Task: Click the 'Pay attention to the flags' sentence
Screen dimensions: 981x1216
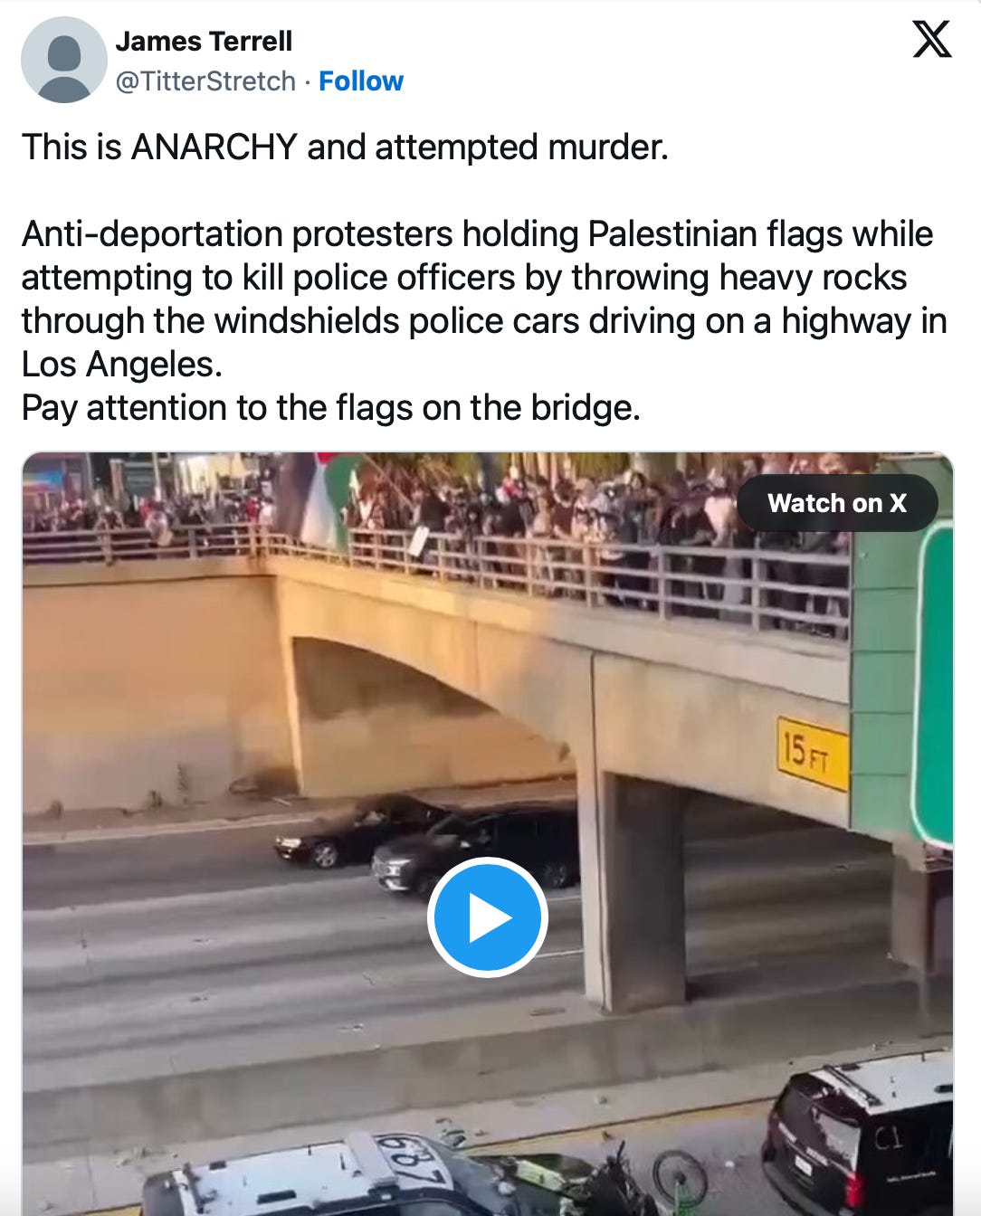Action: tap(331, 407)
